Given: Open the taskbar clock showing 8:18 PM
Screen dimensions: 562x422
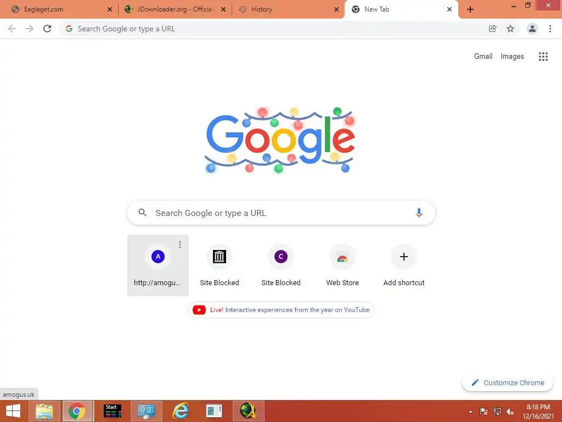Looking at the screenshot, I should (x=538, y=412).
